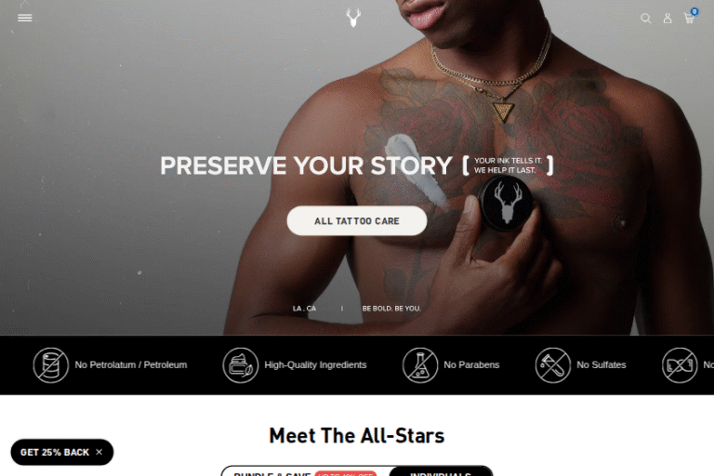Click the cart item count badge
The height and width of the screenshot is (476, 714).
click(694, 11)
